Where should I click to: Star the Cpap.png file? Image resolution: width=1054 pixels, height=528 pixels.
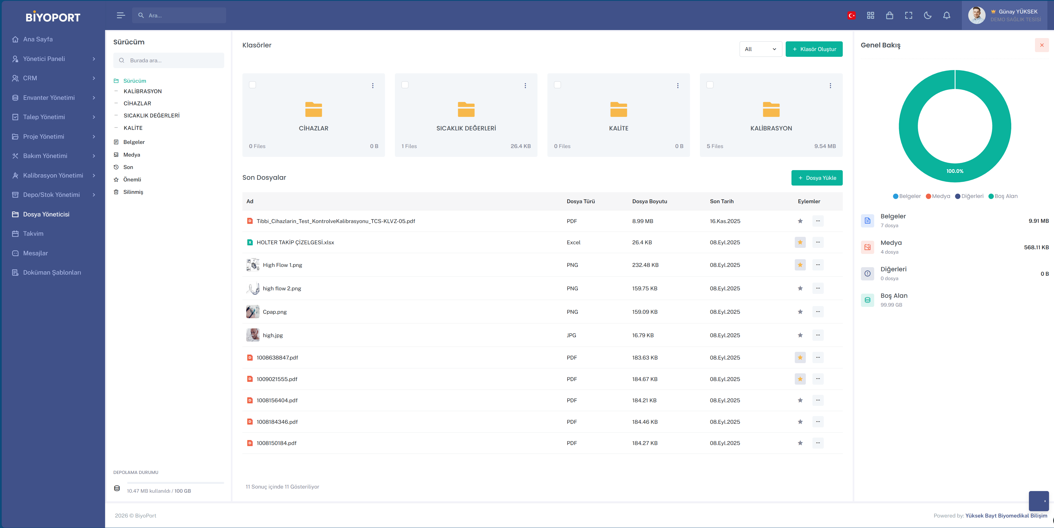pos(800,312)
